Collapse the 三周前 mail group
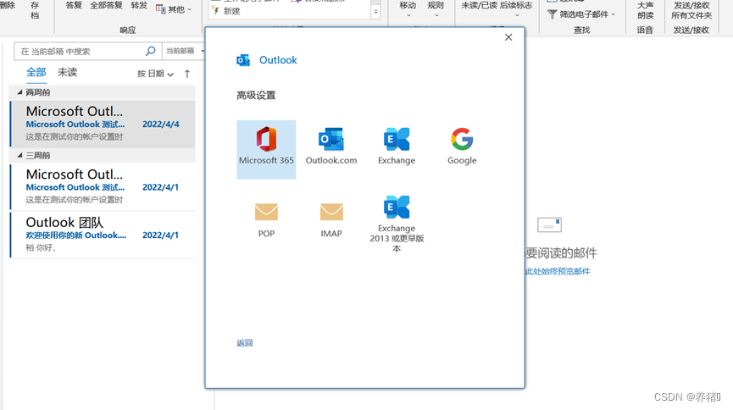 (19, 155)
